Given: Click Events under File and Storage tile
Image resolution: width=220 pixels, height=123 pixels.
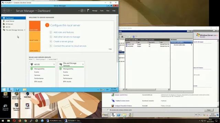Looking at the screenshot, I should [66, 72].
